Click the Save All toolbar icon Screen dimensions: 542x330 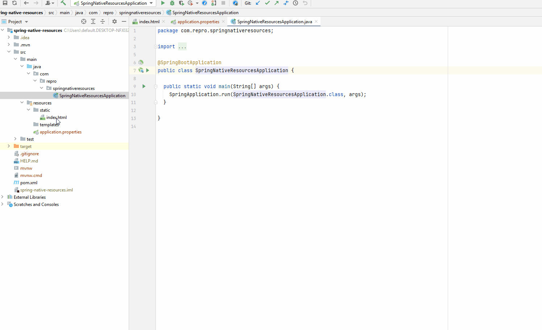5,3
